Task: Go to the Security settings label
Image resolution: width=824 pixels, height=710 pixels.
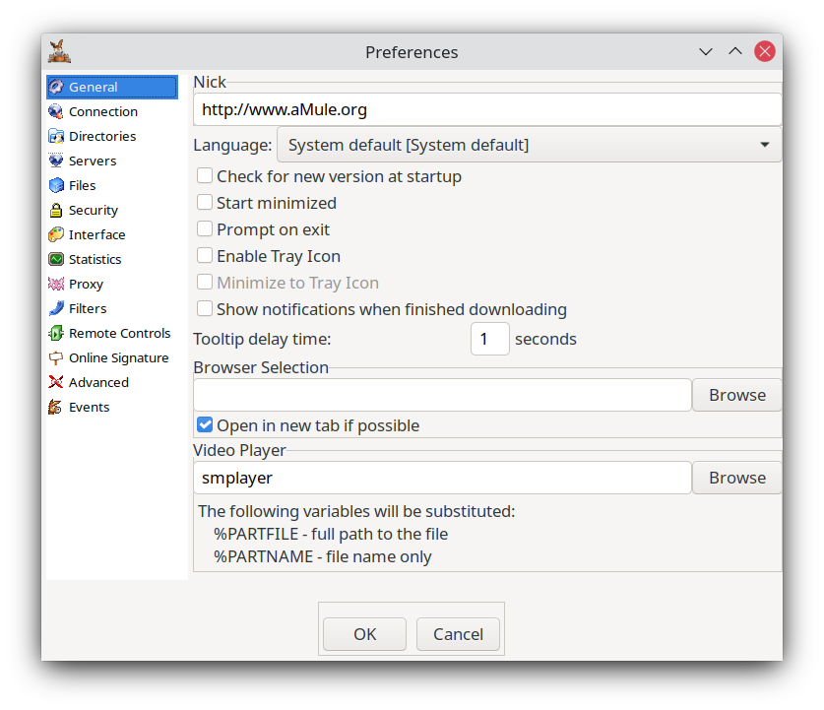Action: tap(94, 210)
